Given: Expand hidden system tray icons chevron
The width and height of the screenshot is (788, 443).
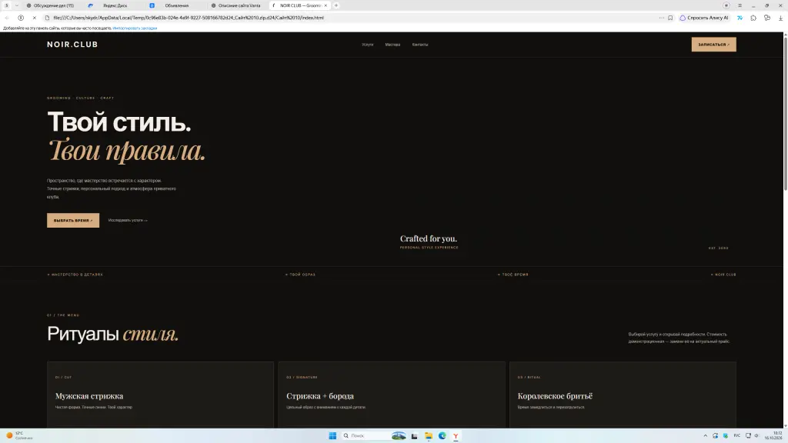Looking at the screenshot, I should (x=705, y=435).
